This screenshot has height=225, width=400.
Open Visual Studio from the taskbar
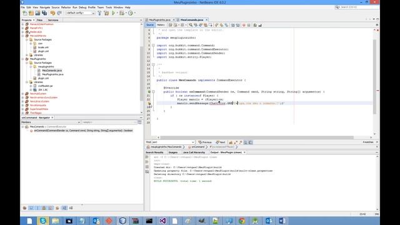pos(162,221)
